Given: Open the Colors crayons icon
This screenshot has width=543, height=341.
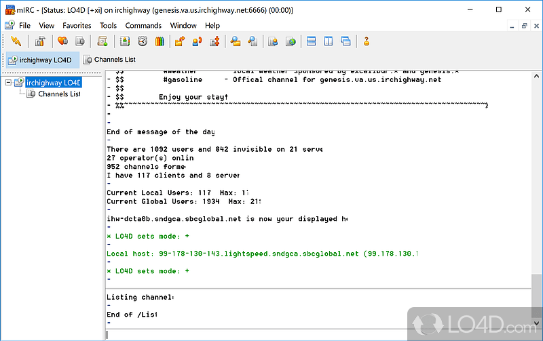Looking at the screenshot, I should [x=160, y=41].
